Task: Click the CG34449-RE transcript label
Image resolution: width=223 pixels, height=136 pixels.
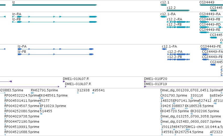Action: [x=210, y=30]
